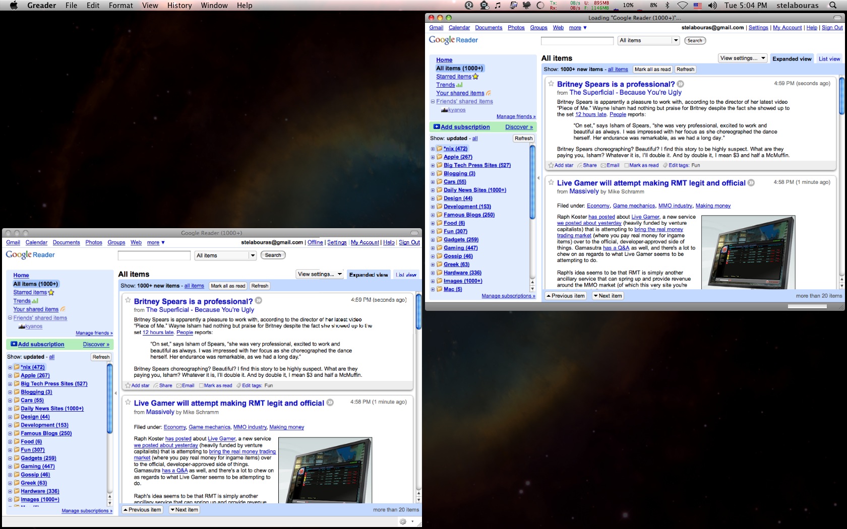Open the Apple menu

pos(14,5)
